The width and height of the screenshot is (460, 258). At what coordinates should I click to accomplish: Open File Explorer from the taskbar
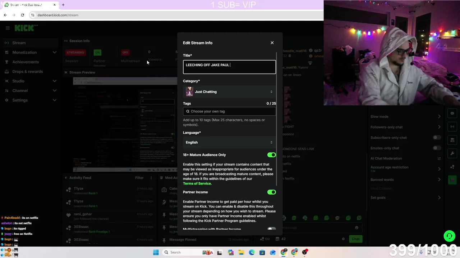pyautogui.click(x=241, y=252)
